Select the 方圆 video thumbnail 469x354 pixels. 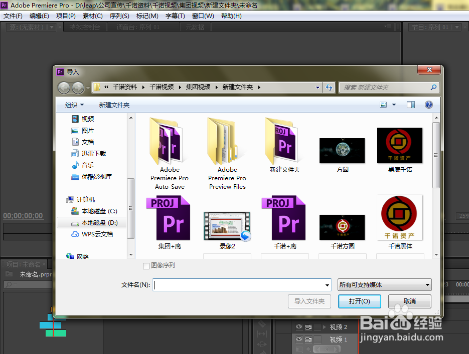coord(342,150)
